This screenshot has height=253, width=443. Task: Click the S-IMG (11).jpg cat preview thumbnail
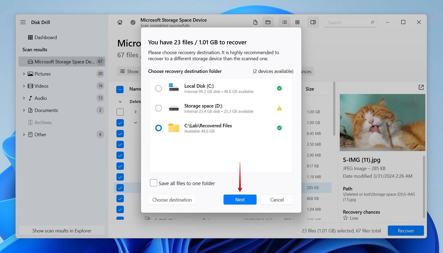pyautogui.click(x=382, y=123)
